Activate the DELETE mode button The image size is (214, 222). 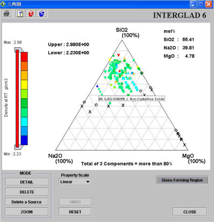[27, 192]
